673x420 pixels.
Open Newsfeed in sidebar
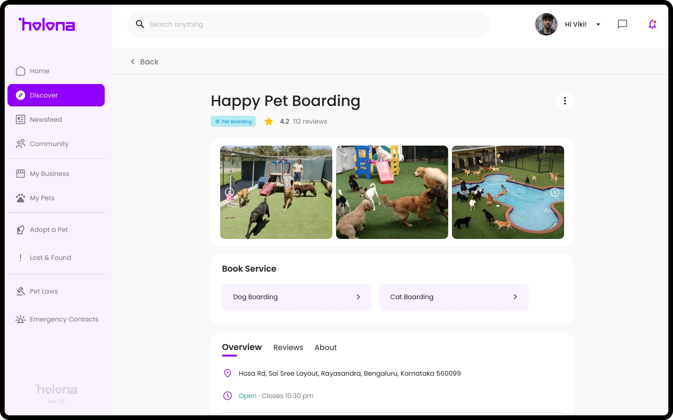pyautogui.click(x=56, y=119)
